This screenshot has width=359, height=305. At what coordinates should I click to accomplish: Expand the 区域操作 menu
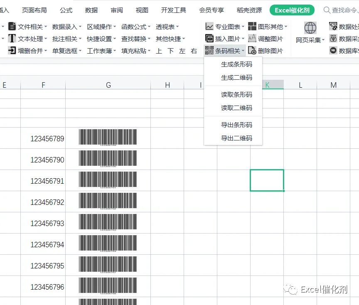point(101,27)
